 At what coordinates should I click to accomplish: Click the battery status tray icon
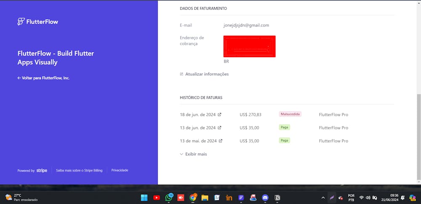tap(375, 198)
